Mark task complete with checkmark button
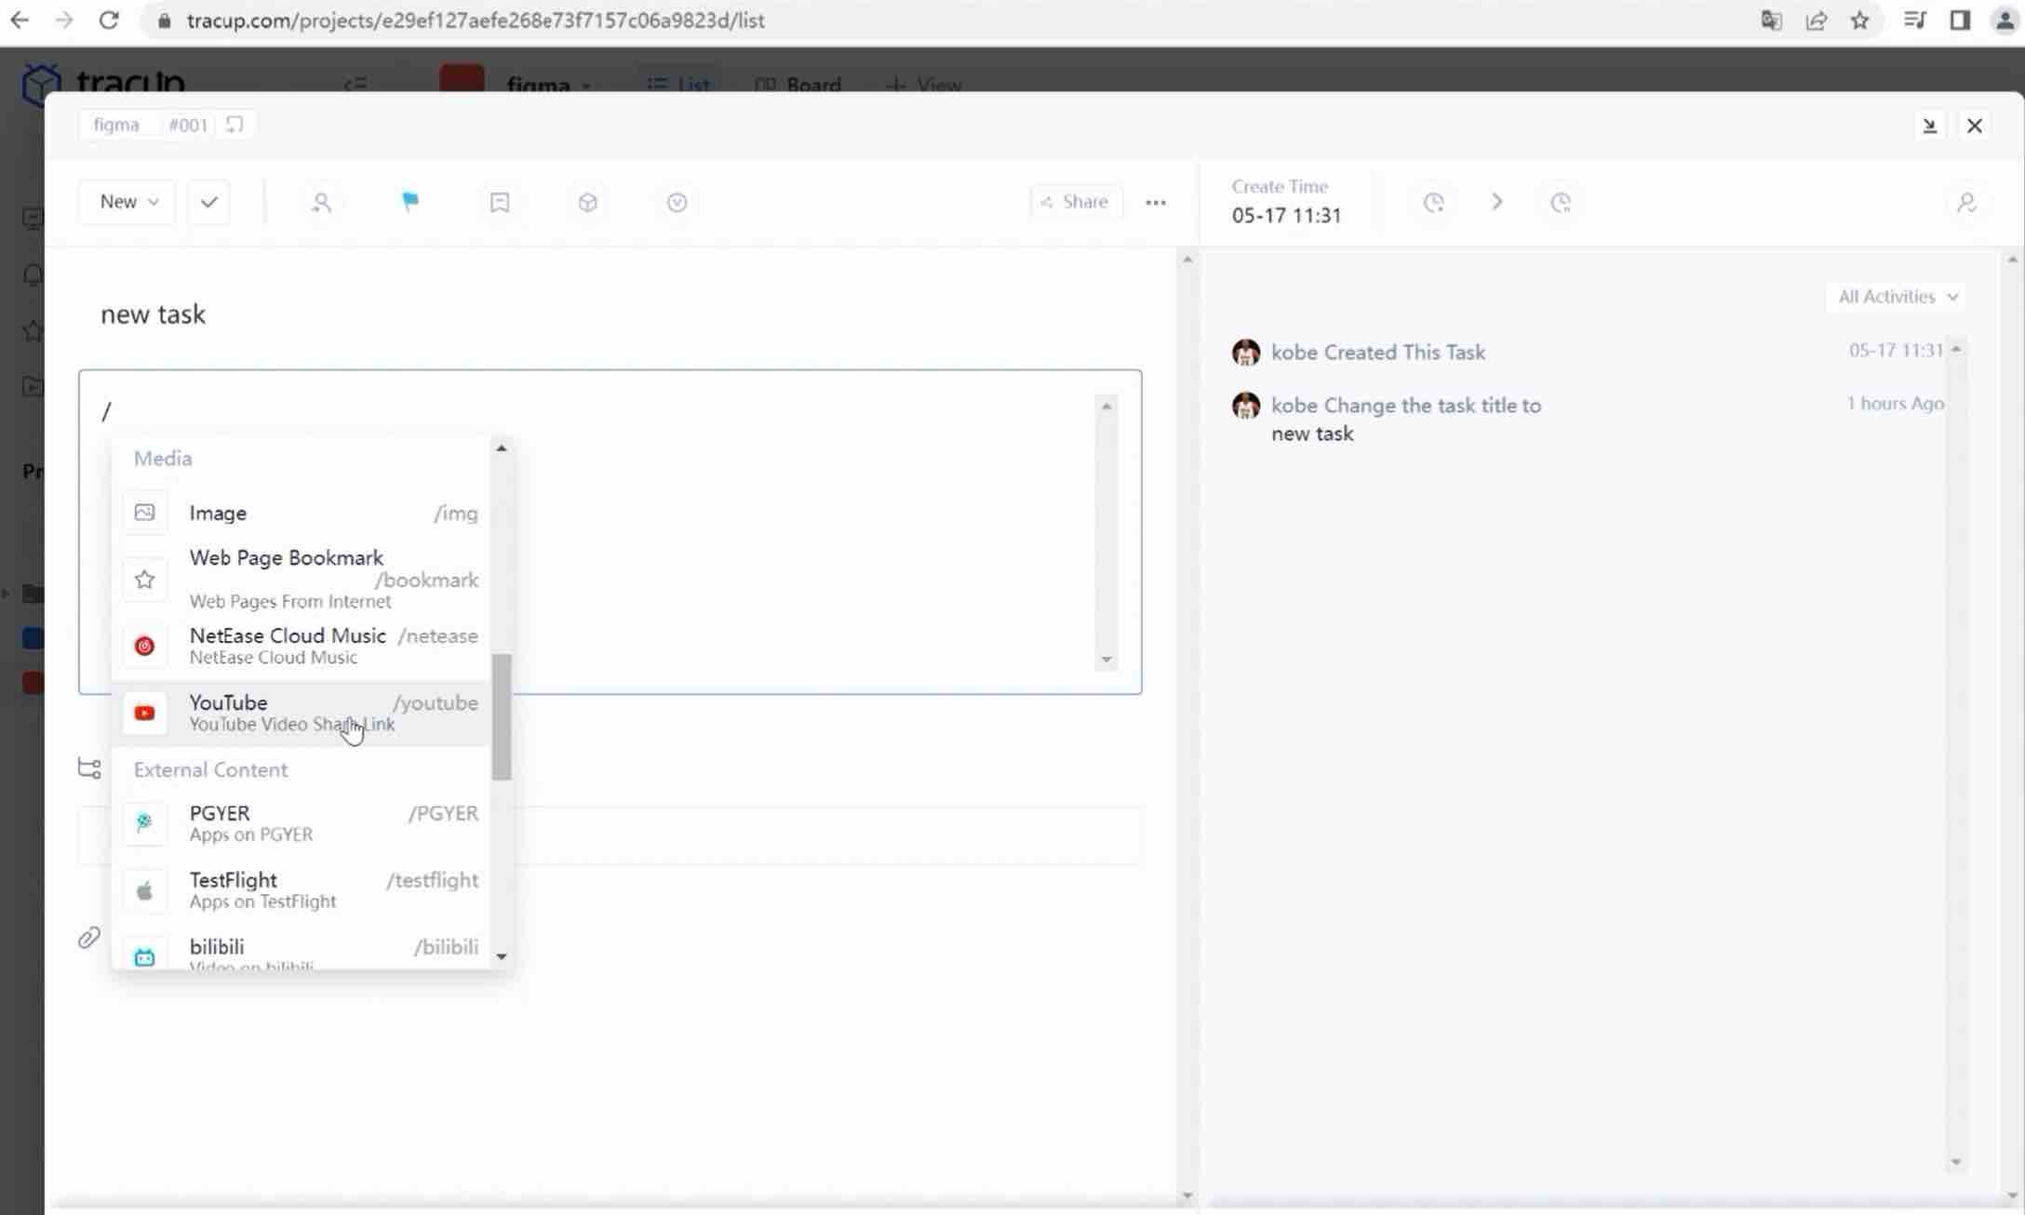The image size is (2025, 1215). click(208, 202)
